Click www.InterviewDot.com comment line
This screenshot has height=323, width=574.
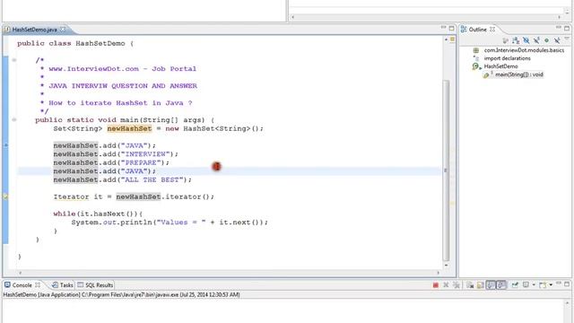119,69
